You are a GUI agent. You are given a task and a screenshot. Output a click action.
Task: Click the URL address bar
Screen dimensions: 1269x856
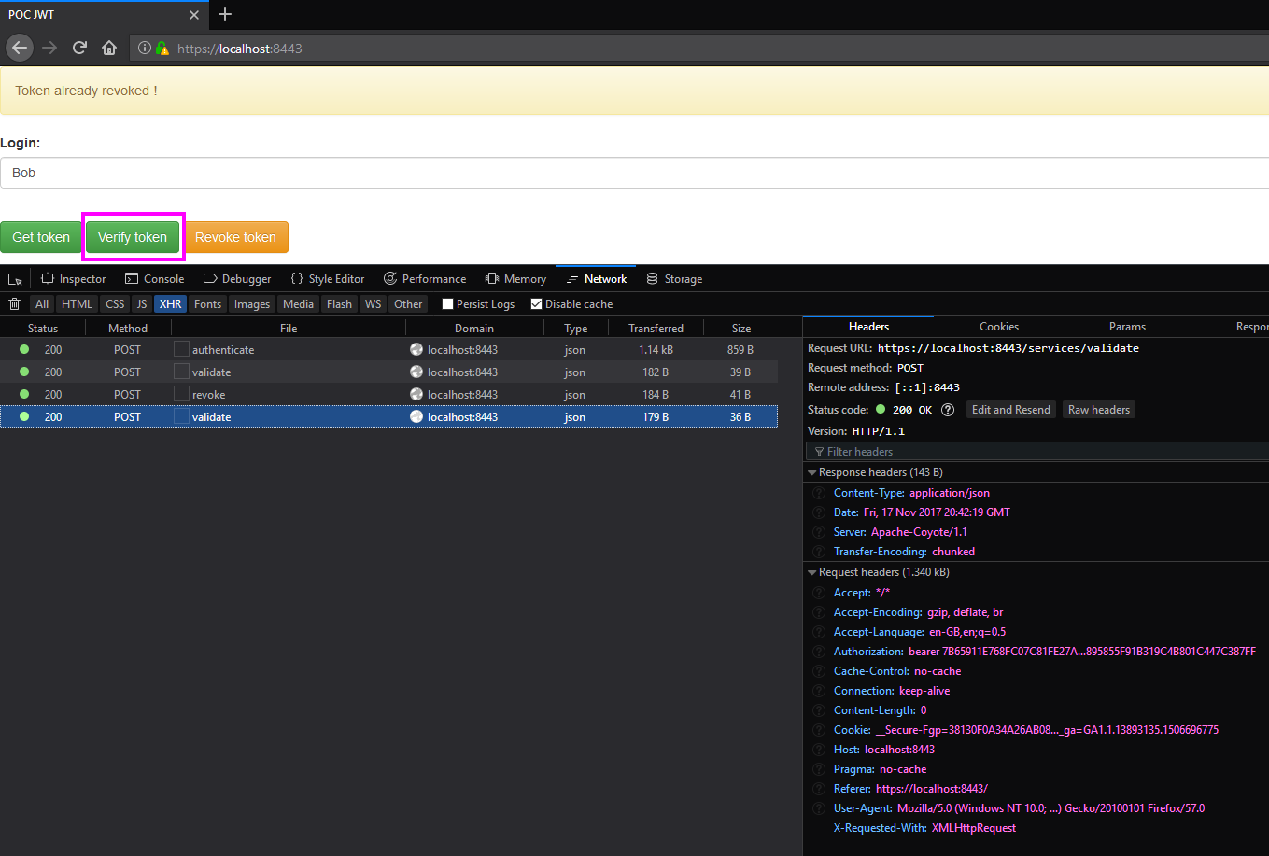(x=698, y=49)
